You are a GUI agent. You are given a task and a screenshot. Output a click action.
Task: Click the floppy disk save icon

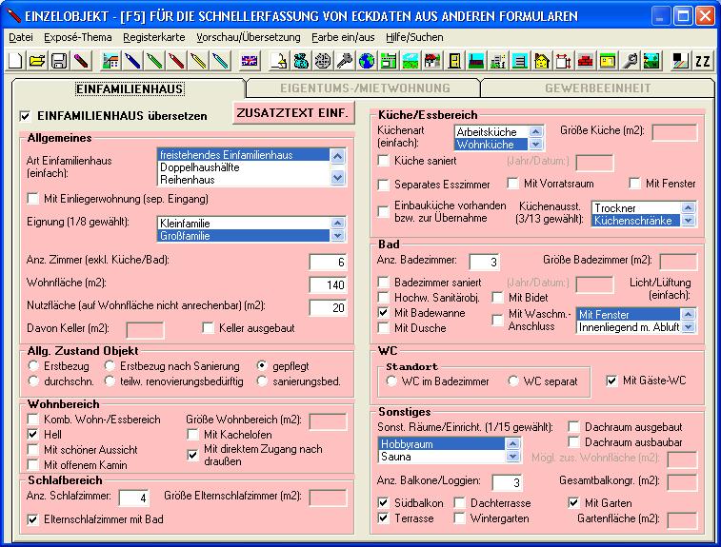58,61
